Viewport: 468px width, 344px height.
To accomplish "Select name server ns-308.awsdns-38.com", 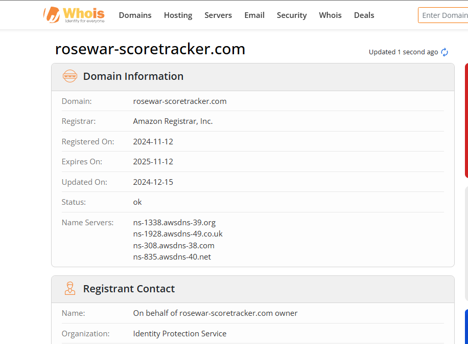I will pyautogui.click(x=174, y=246).
